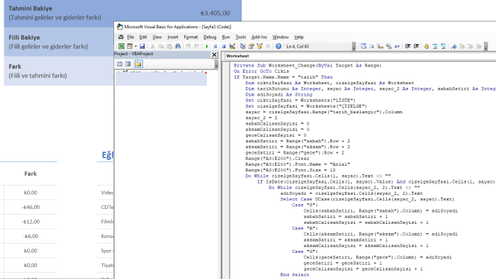Toggle Bookmark with the blue flag icon
The width and height of the screenshot is (496, 279).
[x=453, y=46]
